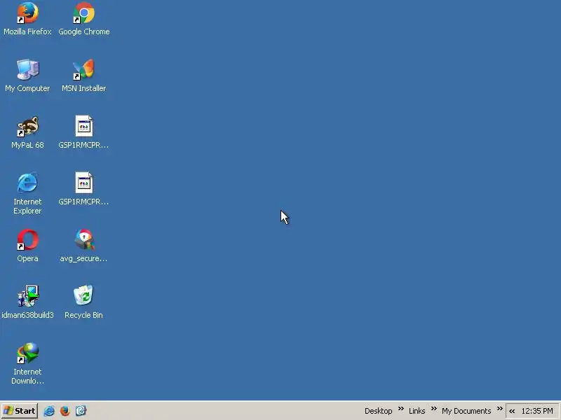Launch Firefox from the quick launch bar
The height and width of the screenshot is (420, 561).
(x=65, y=411)
